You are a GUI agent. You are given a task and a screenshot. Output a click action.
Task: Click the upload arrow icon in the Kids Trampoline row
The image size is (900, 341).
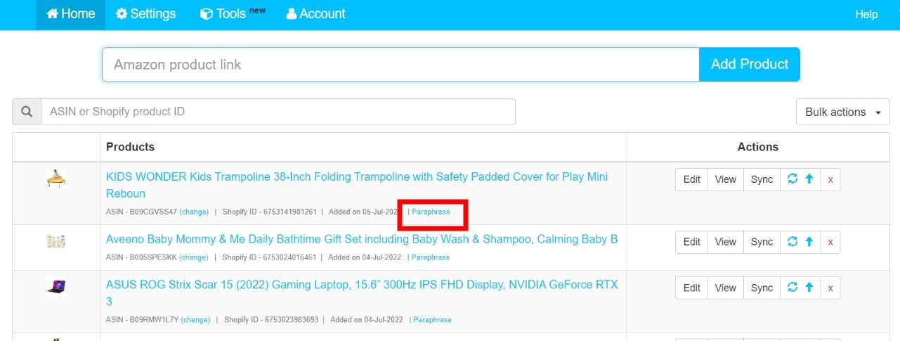coord(809,179)
